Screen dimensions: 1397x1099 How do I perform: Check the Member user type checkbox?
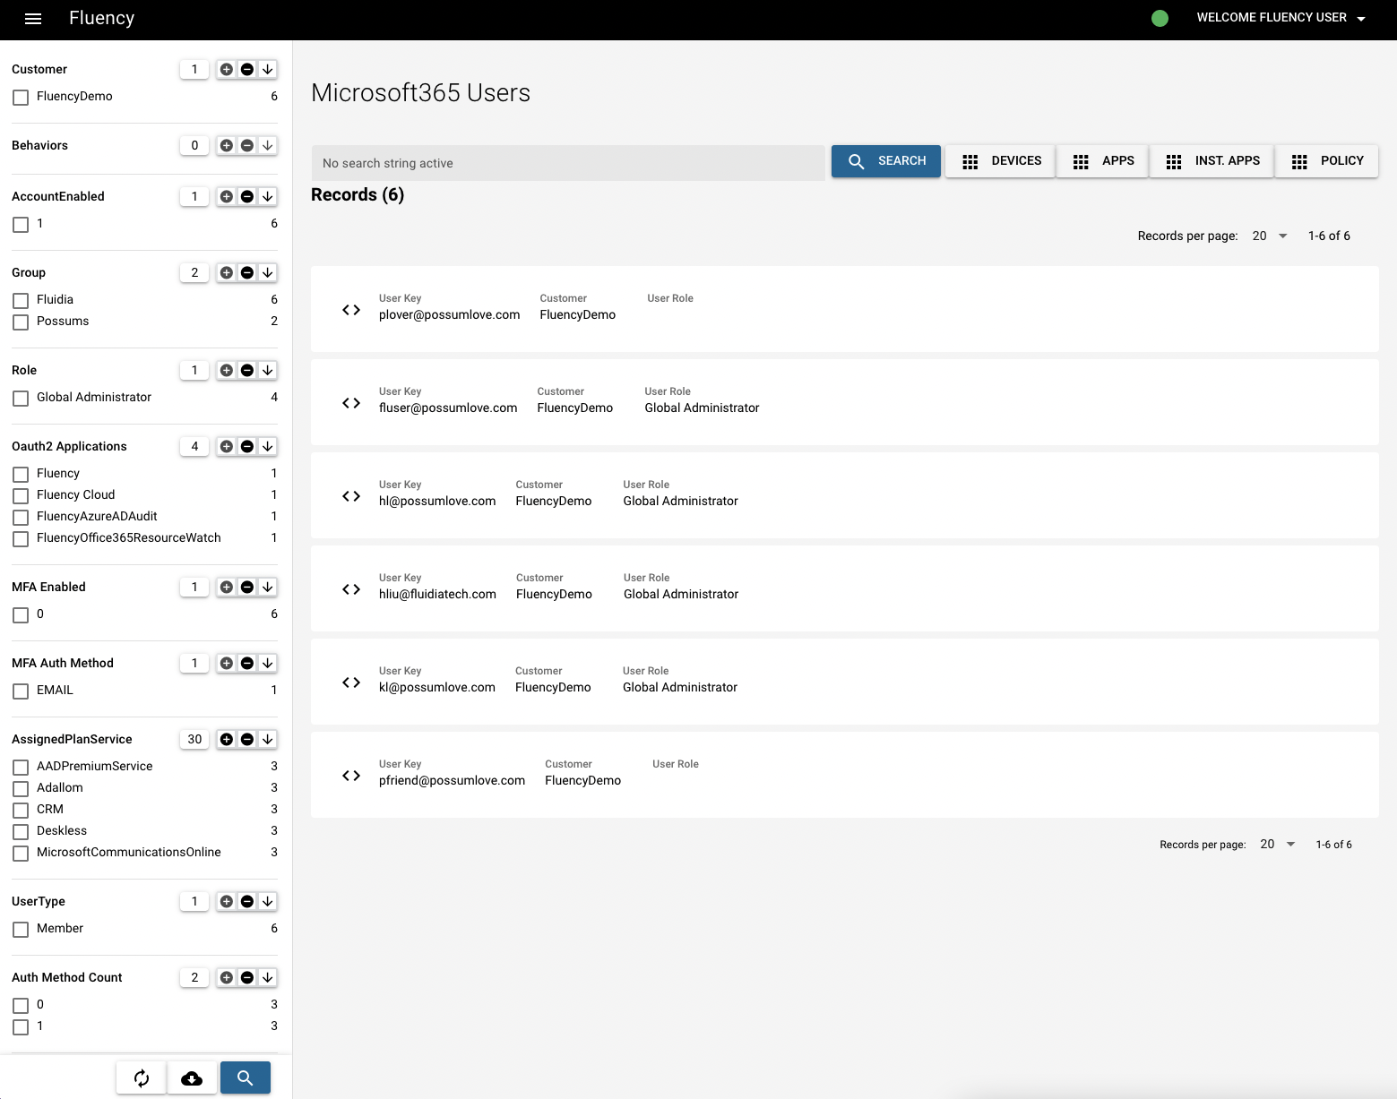(x=21, y=929)
